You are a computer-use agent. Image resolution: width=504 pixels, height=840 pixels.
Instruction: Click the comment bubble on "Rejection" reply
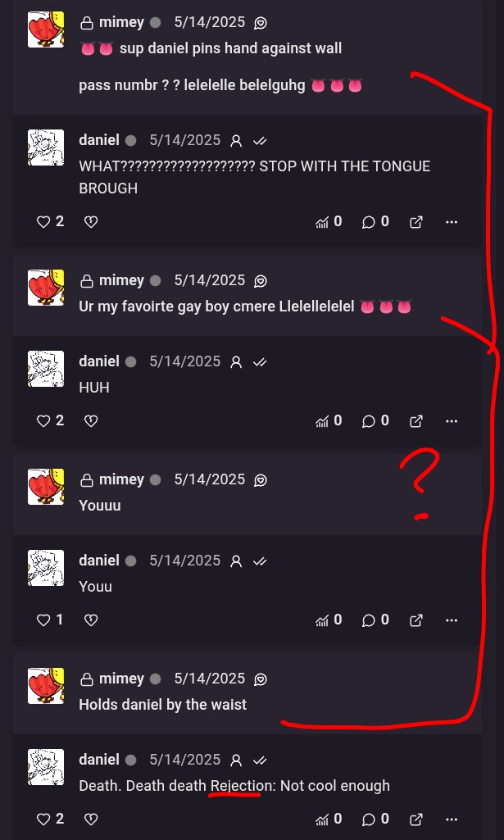[369, 820]
